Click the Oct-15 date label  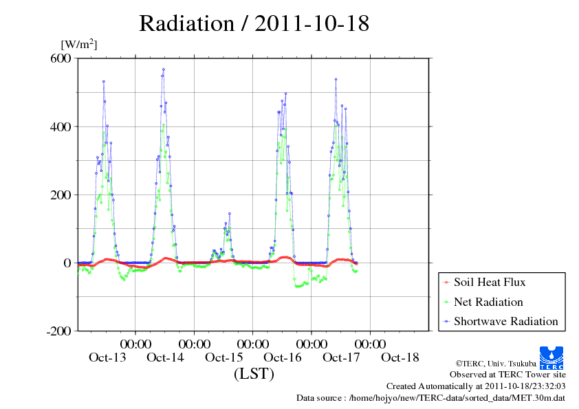click(x=224, y=357)
